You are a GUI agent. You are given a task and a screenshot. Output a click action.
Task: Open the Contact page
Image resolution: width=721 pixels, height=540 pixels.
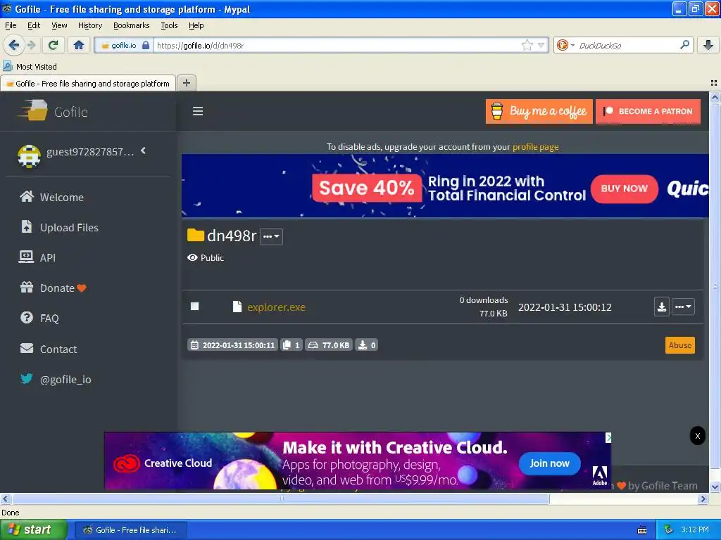tap(49, 349)
